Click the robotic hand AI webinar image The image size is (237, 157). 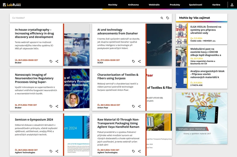point(159,45)
